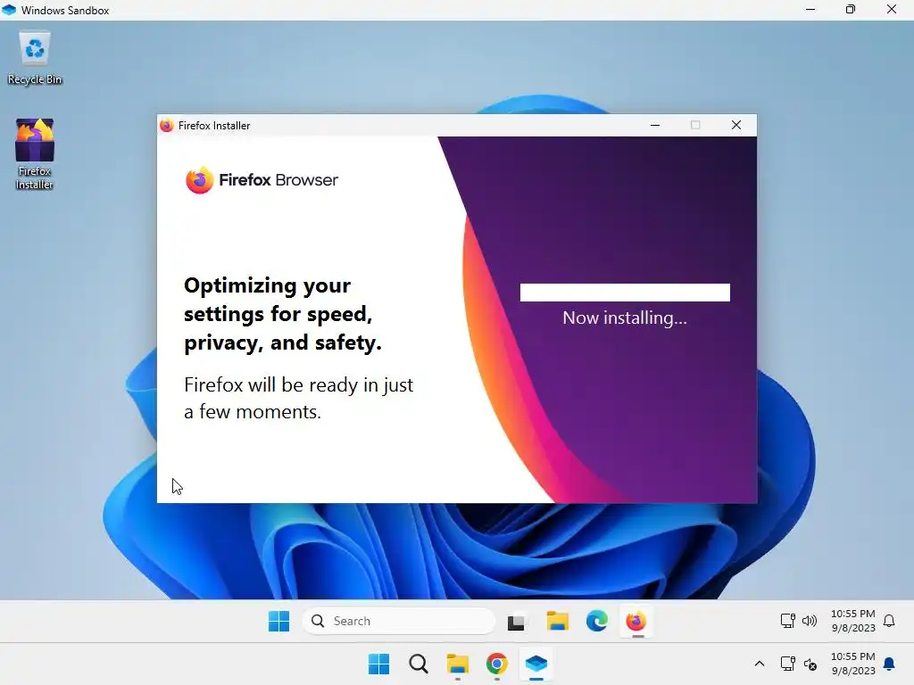914x685 pixels.
Task: Click the Windows Sandbox title bar icon
Action: pos(9,10)
